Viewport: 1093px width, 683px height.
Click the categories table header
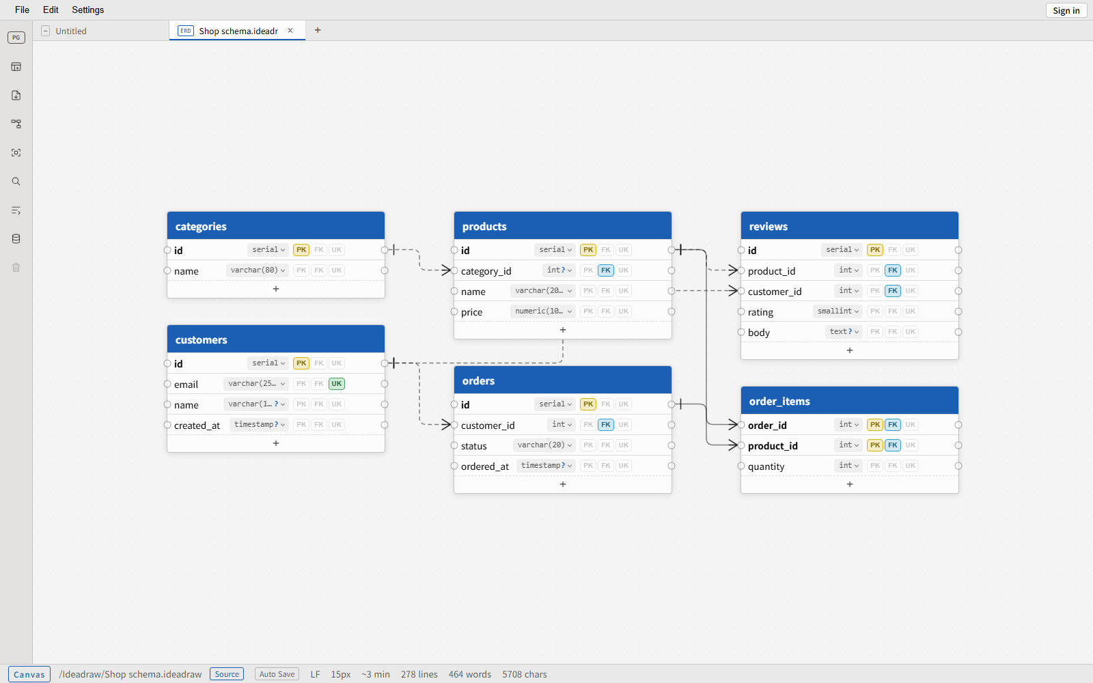point(276,226)
